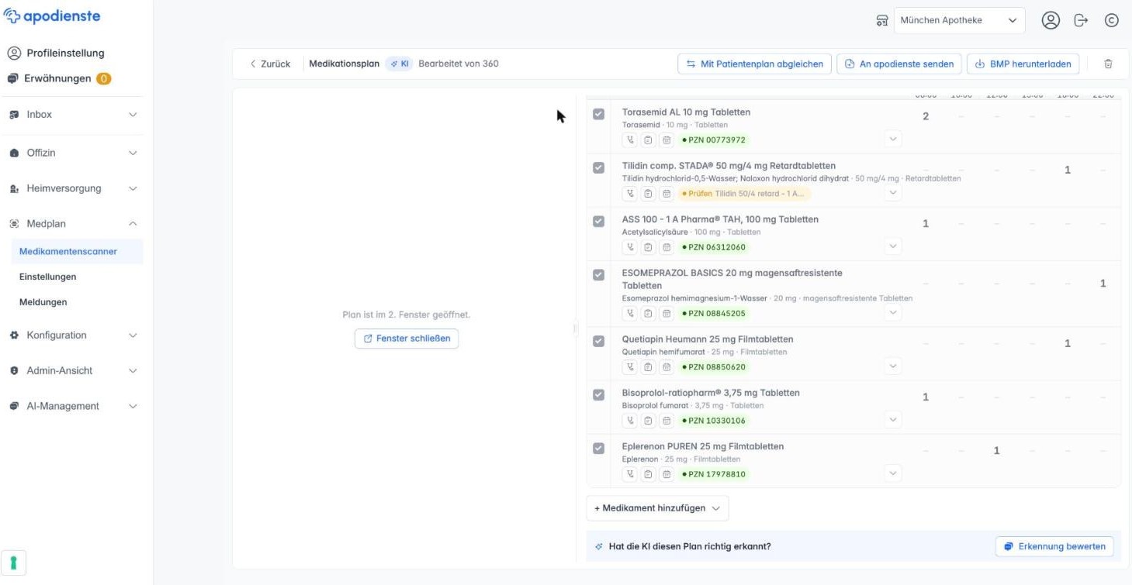The height and width of the screenshot is (585, 1132).
Task: Click the stethoscope icon for Tilidin comp. STADA
Action: (x=630, y=194)
